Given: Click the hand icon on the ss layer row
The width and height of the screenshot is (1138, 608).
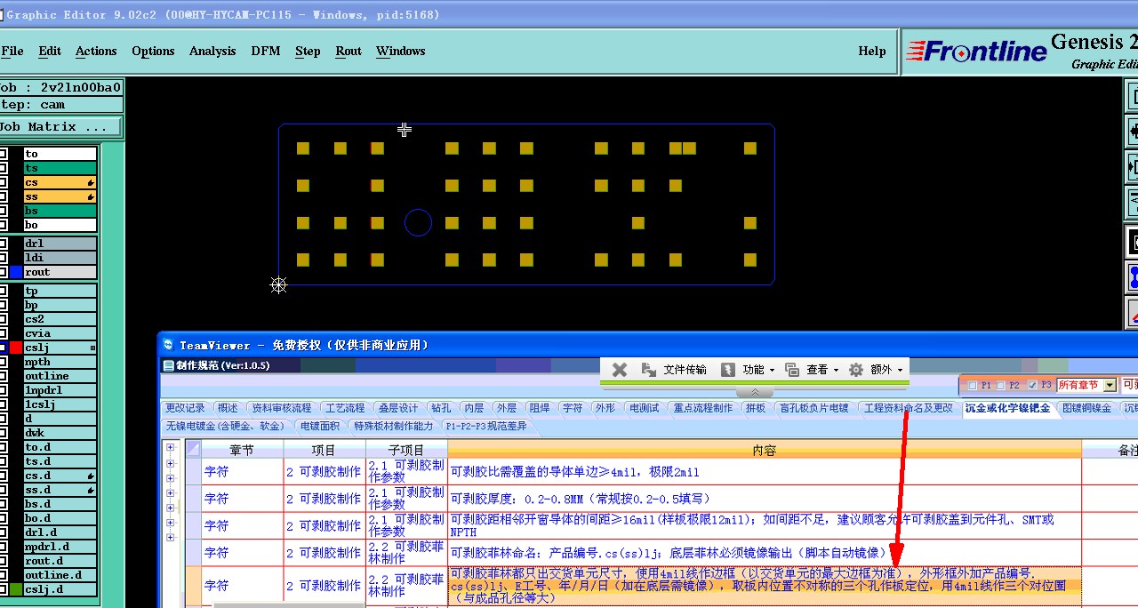Looking at the screenshot, I should coord(91,196).
